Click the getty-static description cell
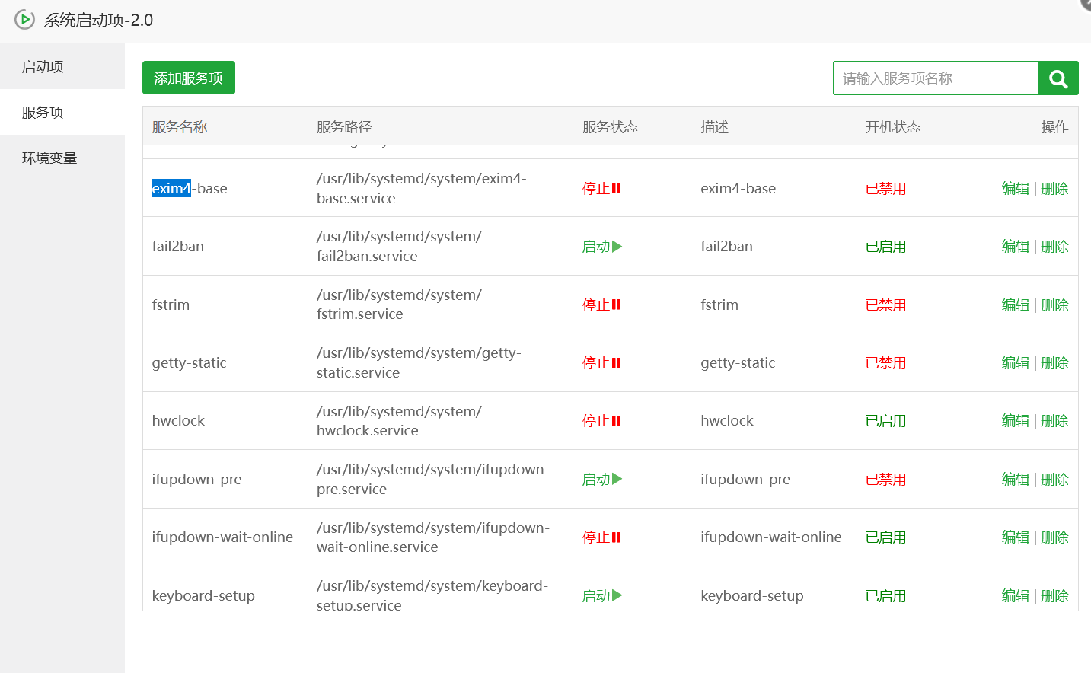Viewport: 1091px width, 673px height. pyautogui.click(x=738, y=363)
